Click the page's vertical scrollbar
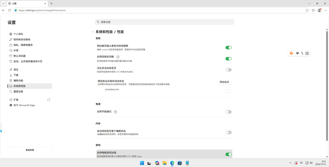This screenshot has height=167, width=329. [x=327, y=86]
